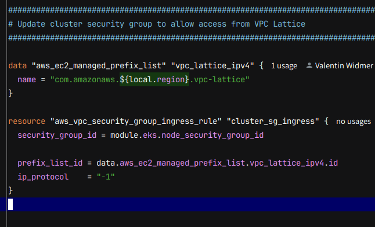Click the 'resource' keyword

coord(27,121)
